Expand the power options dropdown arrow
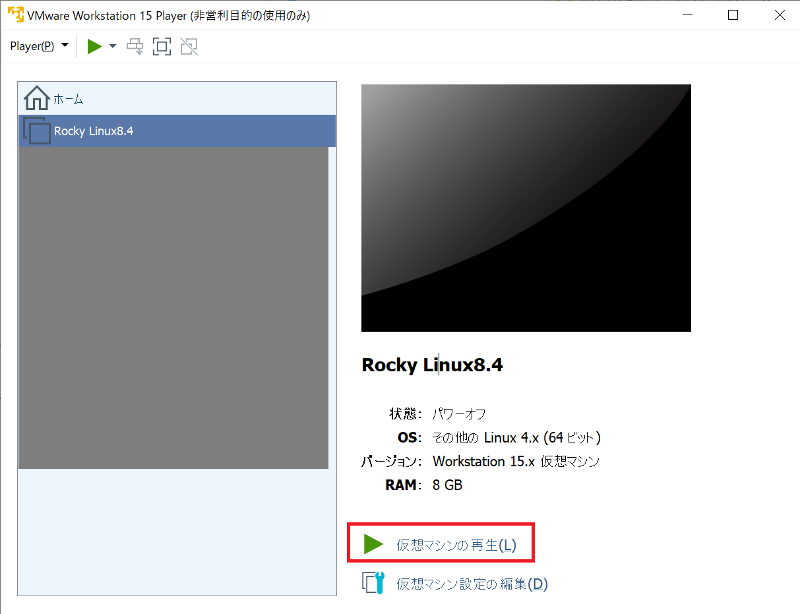The image size is (800, 614). 112,46
